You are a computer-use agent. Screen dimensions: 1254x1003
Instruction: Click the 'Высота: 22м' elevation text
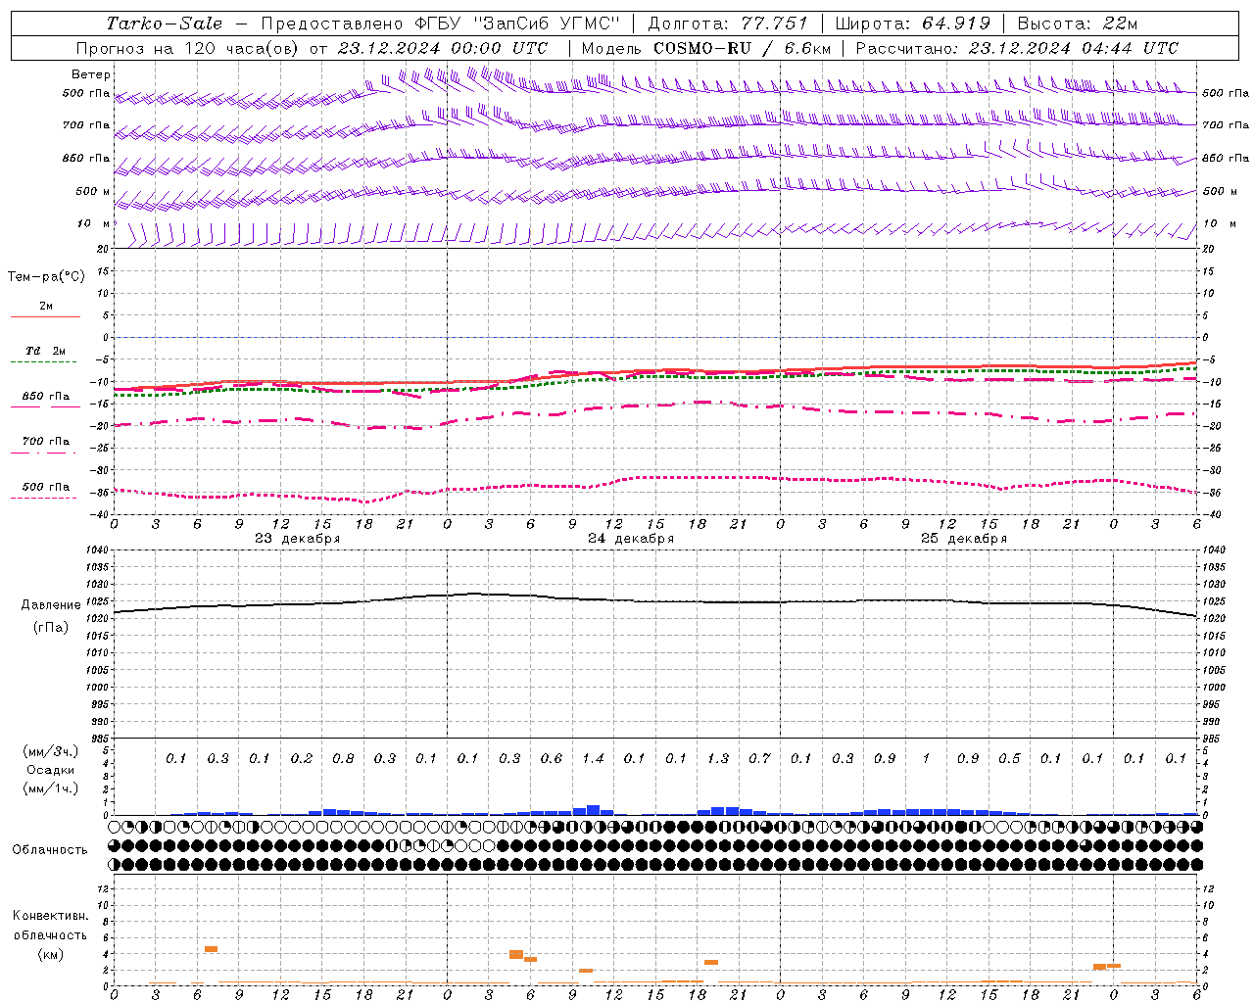coord(1078,24)
